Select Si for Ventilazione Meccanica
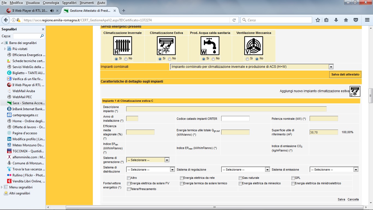Screen dimensions: 373x210 (x=247, y=59)
